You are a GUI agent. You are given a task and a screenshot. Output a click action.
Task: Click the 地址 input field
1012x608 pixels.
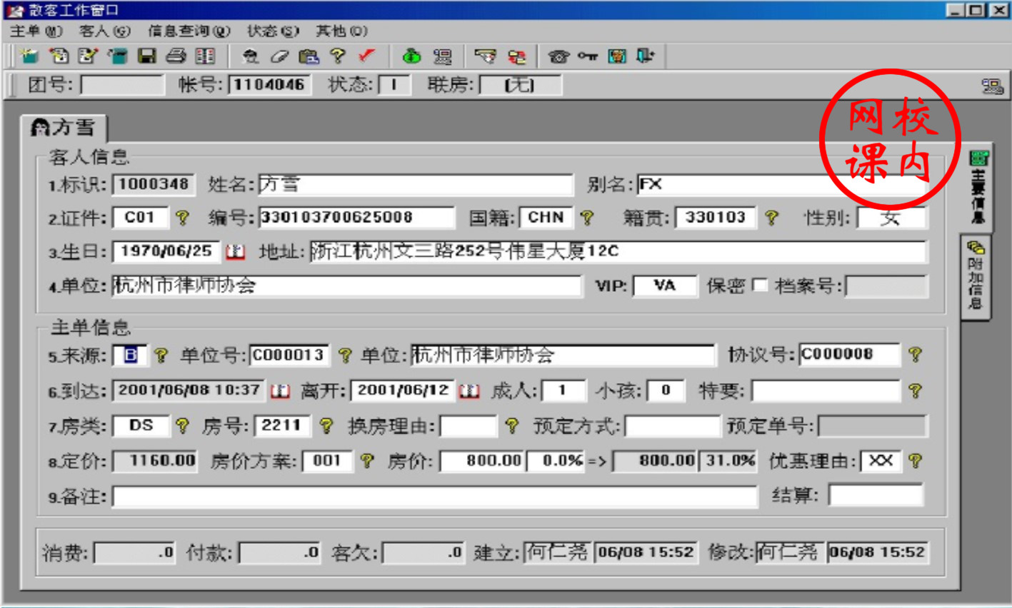click(x=618, y=252)
